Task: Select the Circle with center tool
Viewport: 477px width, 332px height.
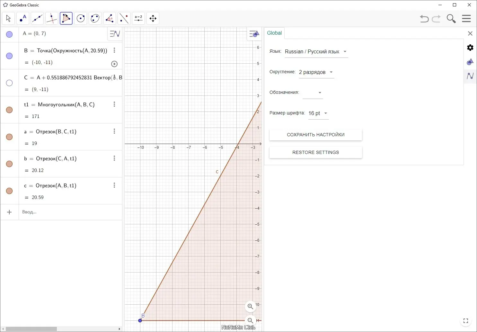Action: [x=81, y=18]
